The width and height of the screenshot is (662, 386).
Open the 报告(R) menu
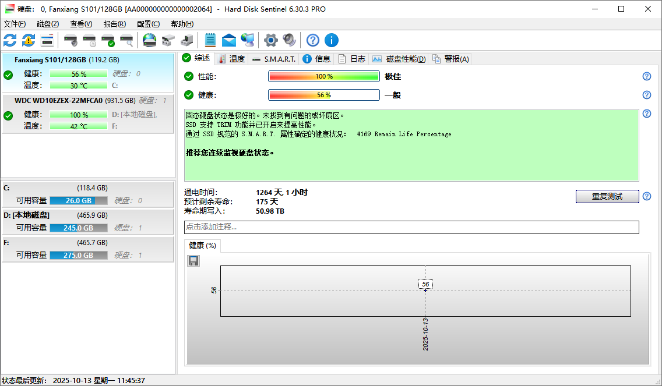pyautogui.click(x=114, y=24)
